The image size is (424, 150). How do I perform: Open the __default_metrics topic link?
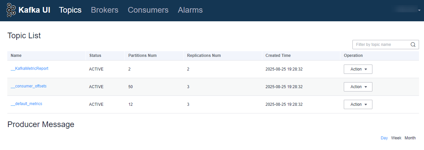tap(27, 104)
